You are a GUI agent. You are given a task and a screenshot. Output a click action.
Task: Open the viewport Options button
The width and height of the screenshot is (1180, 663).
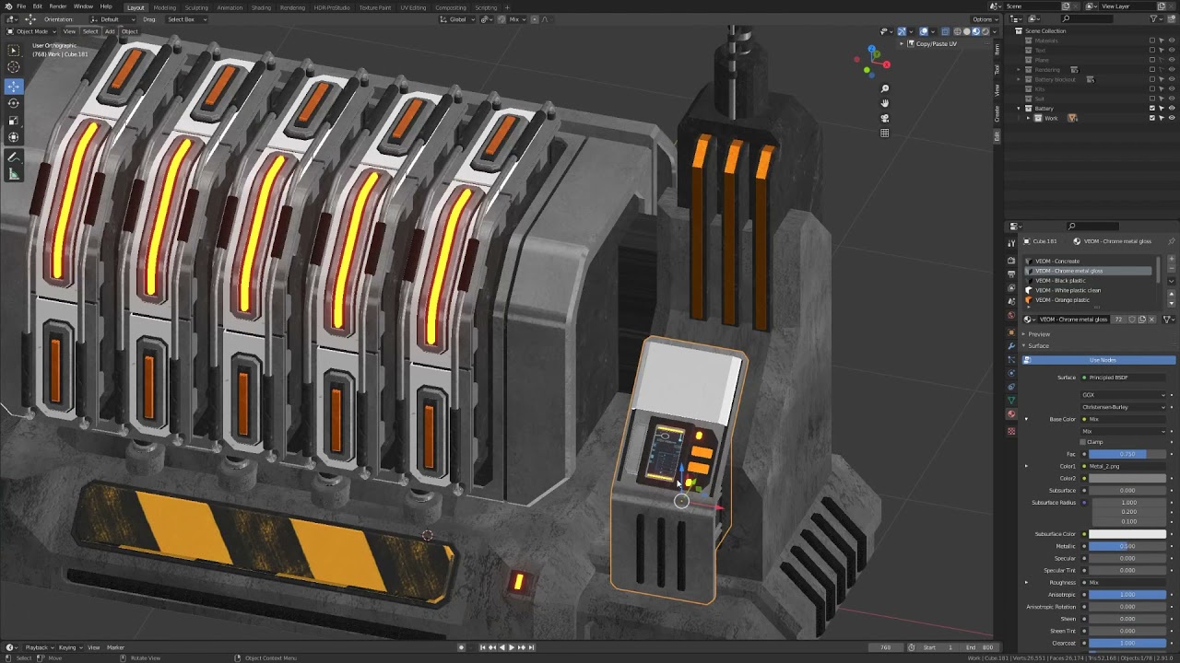coord(985,19)
